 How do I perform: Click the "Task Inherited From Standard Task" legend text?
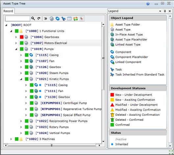pos(140,74)
